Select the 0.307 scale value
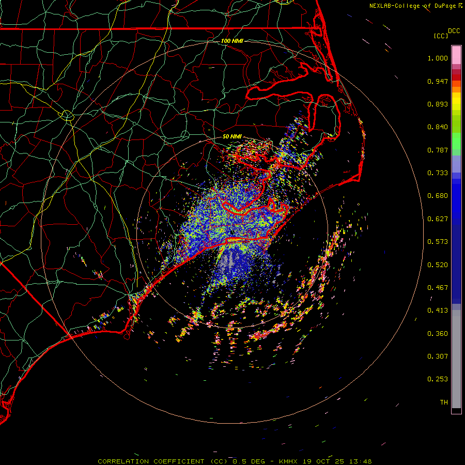This screenshot has height=465, width=465. pyautogui.click(x=438, y=357)
